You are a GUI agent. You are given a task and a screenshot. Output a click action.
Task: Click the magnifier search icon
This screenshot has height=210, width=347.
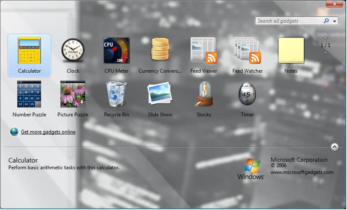coord(326,21)
